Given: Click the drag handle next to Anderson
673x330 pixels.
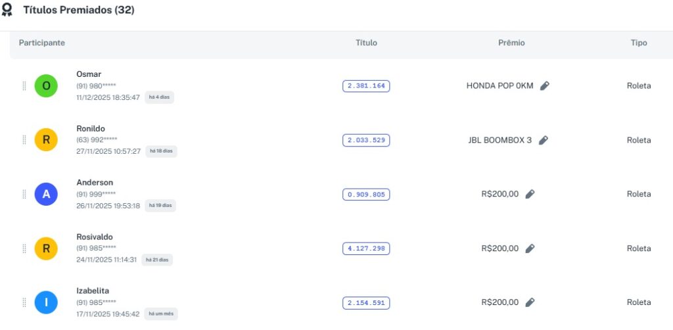Looking at the screenshot, I should pyautogui.click(x=24, y=194).
